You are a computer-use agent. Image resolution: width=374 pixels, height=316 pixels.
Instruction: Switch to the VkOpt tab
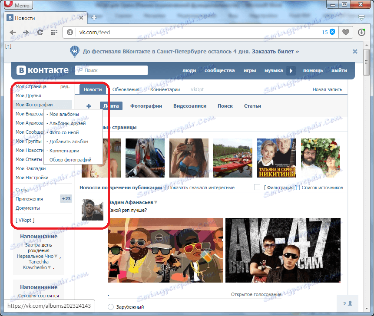point(197,89)
